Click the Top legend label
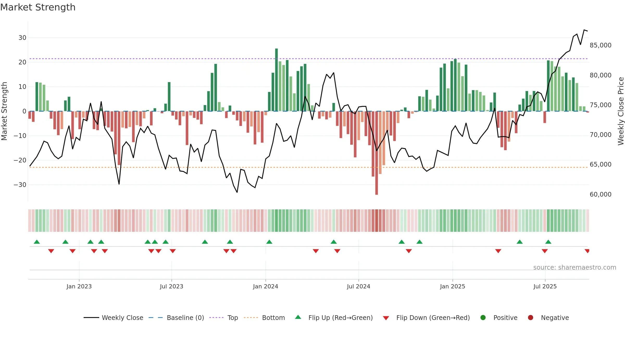This screenshot has height=352, width=625. pos(233,318)
